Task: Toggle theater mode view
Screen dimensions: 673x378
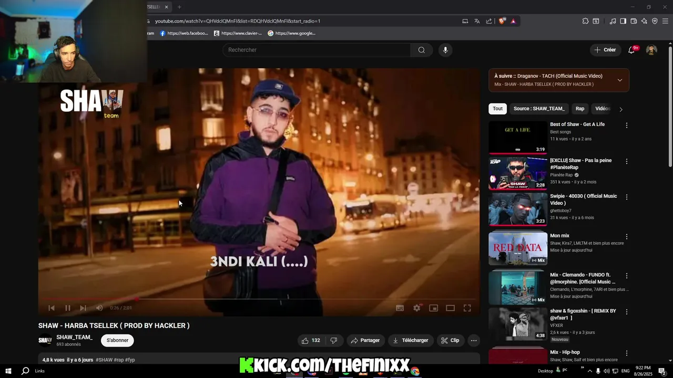Action: 450,308
